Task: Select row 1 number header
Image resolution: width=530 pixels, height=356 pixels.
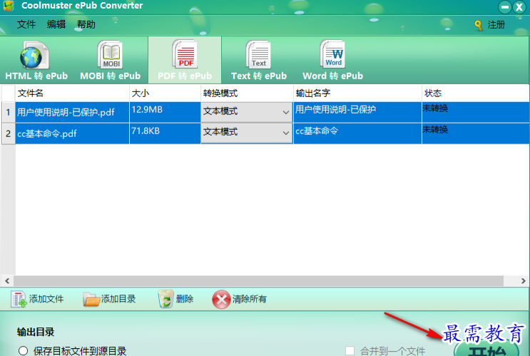Action: (x=8, y=112)
